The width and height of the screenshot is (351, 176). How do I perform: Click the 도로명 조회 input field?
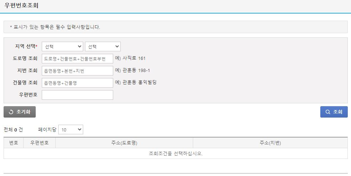pos(77,58)
